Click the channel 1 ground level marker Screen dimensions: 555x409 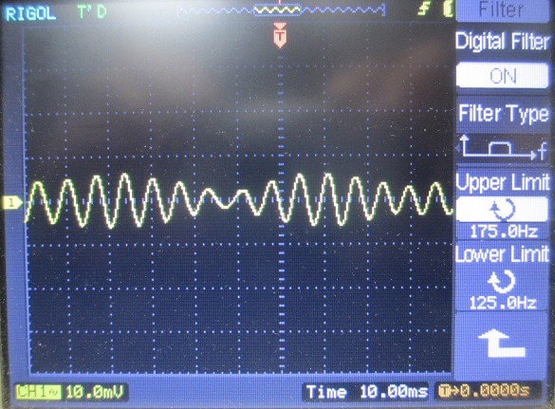click(x=11, y=203)
